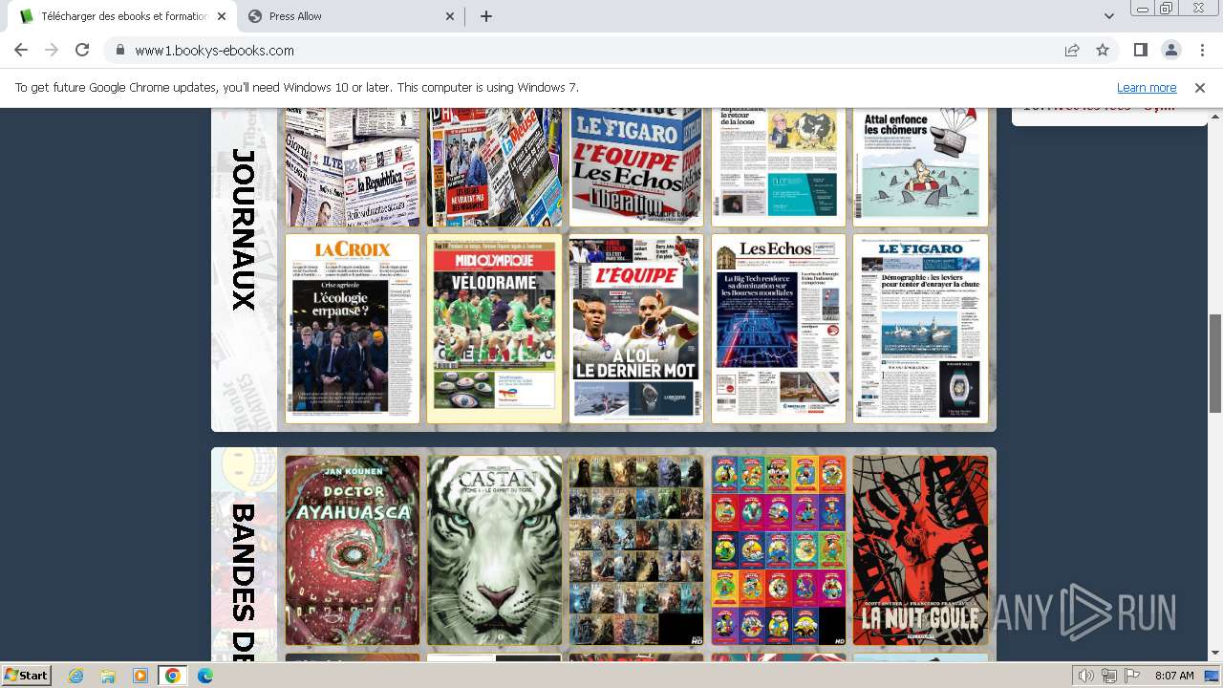Open the Action Center flag icon
The width and height of the screenshot is (1223, 688).
click(1132, 676)
